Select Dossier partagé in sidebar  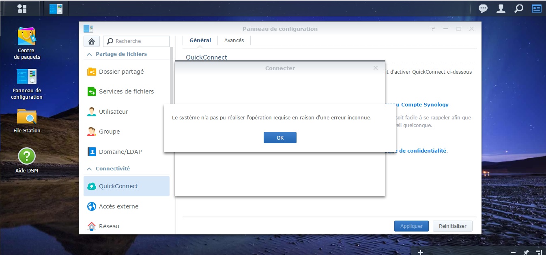point(121,72)
